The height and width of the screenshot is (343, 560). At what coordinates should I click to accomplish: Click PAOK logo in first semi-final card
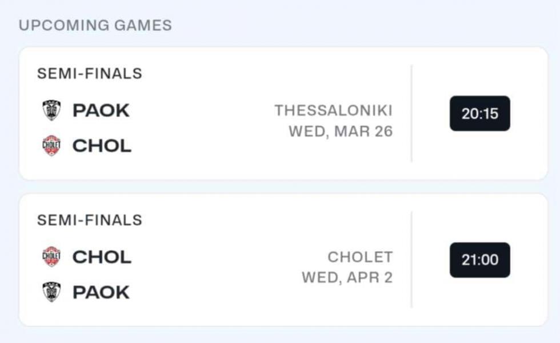pyautogui.click(x=52, y=110)
